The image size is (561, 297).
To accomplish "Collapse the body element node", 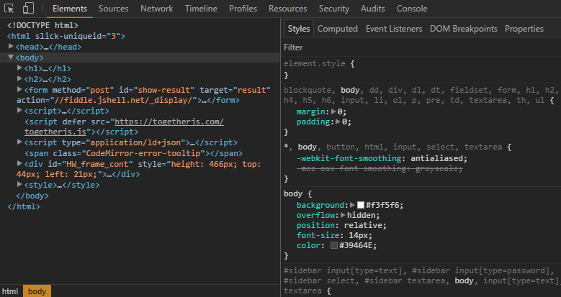I will pos(12,58).
